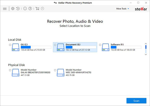Click the Document (E:) drive icon
Screen dimensions: 150x106
tap(60, 47)
